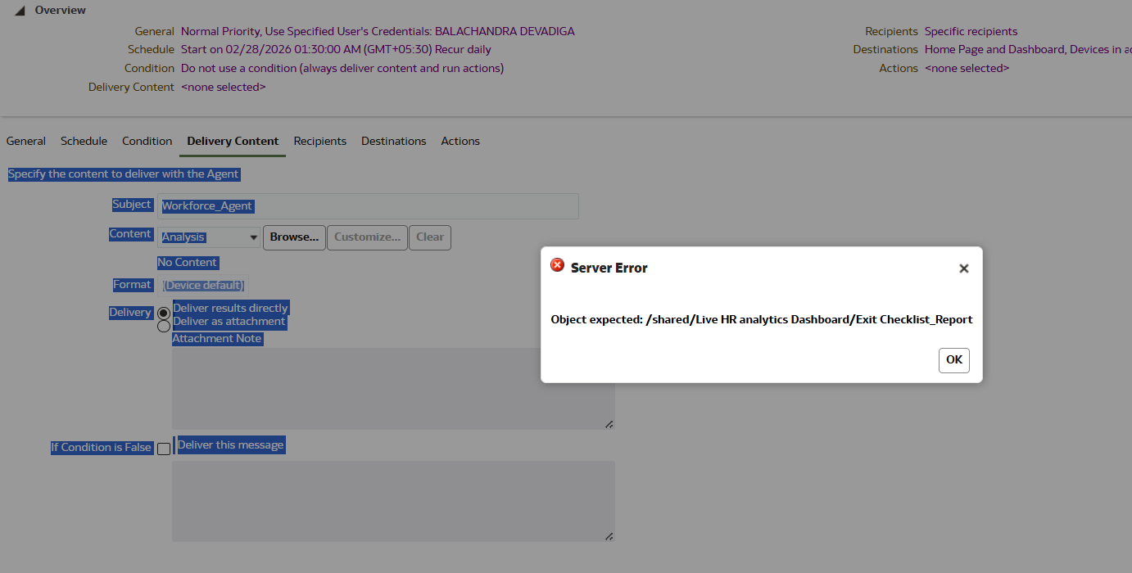The image size is (1132, 573).
Task: Click the Clear button next to Customize
Action: coord(430,237)
